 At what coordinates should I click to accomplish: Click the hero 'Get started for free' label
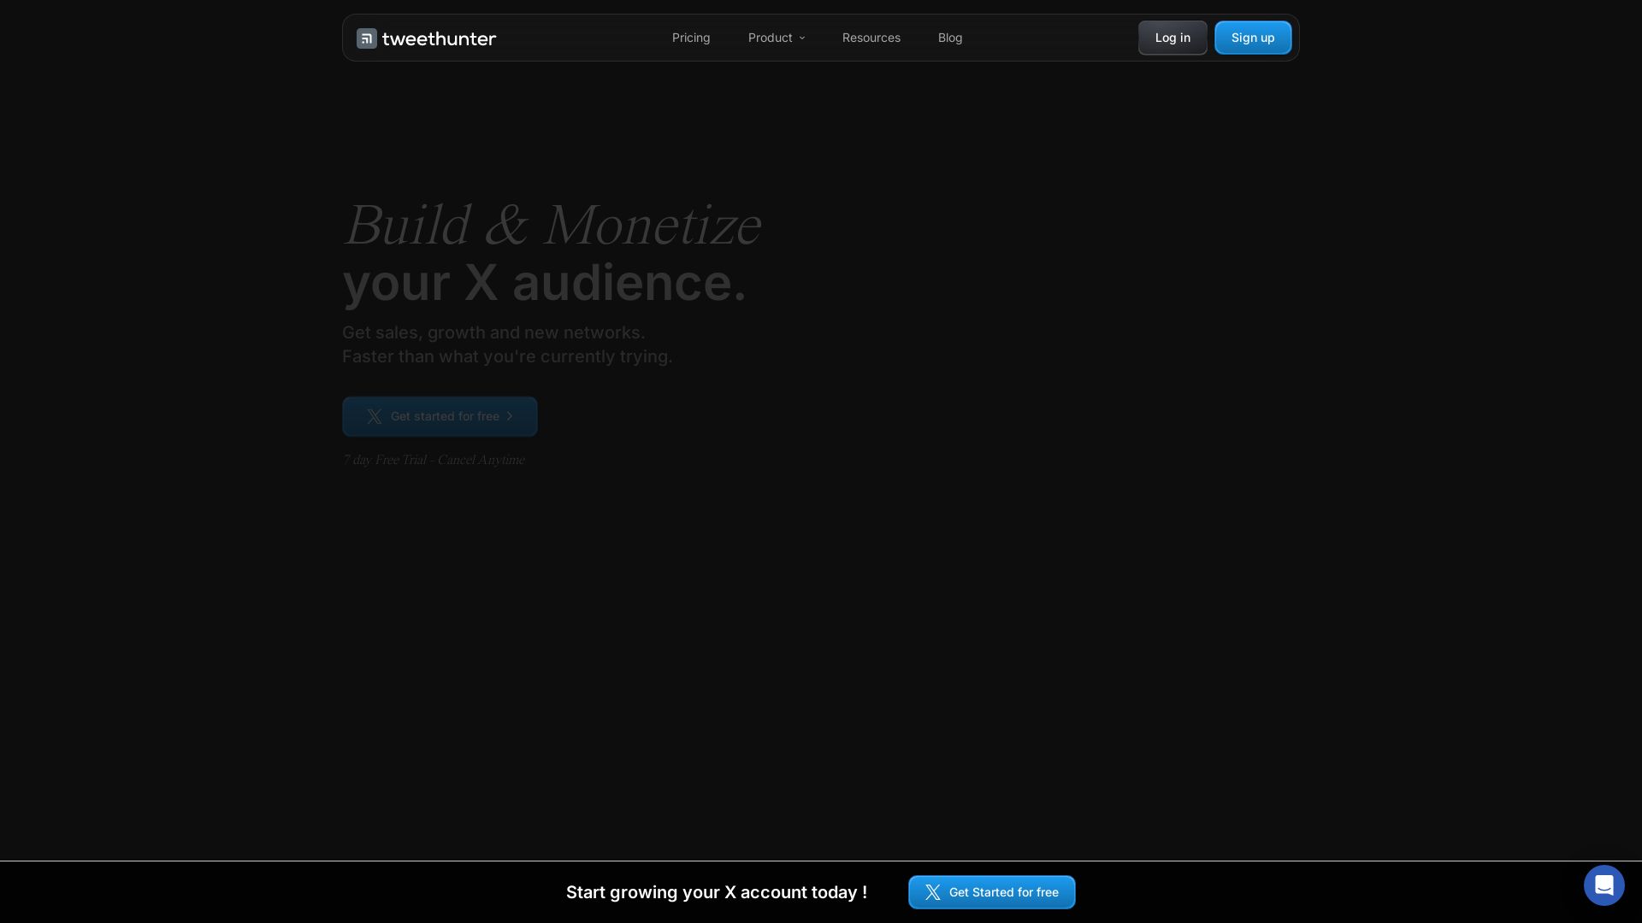pos(445,416)
